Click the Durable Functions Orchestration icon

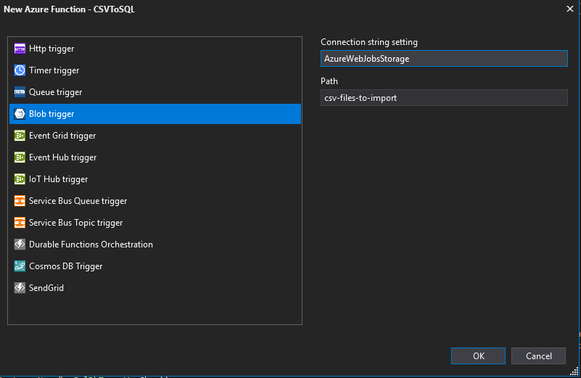pos(20,245)
